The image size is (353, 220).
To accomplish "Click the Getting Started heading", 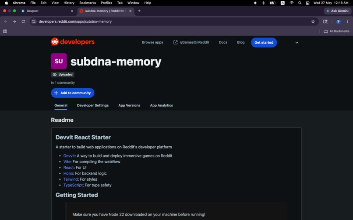I will pos(77,195).
